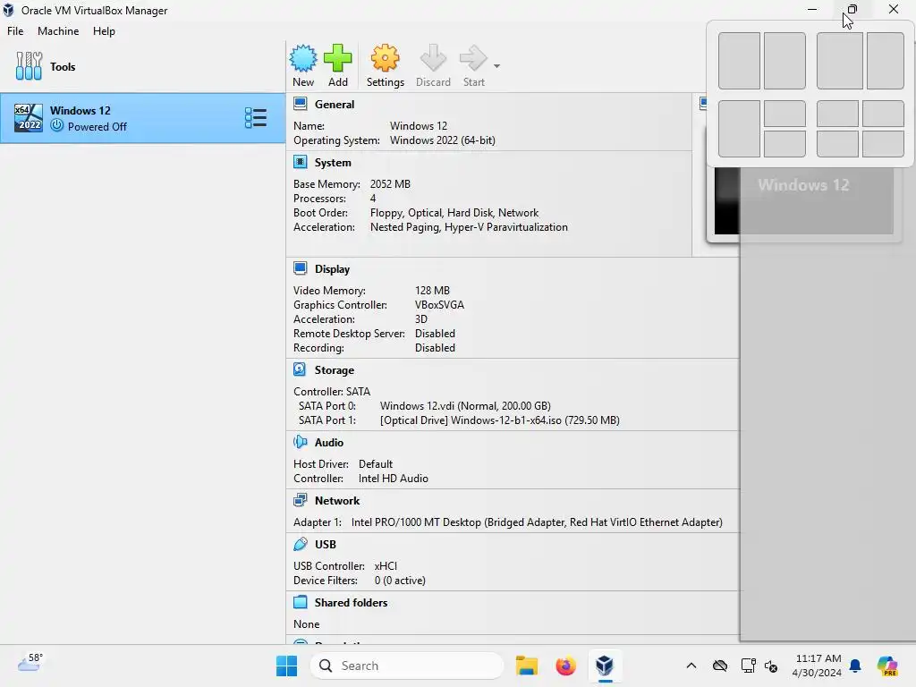
Task: Open the weather widget showing 58°
Action: pos(30,663)
